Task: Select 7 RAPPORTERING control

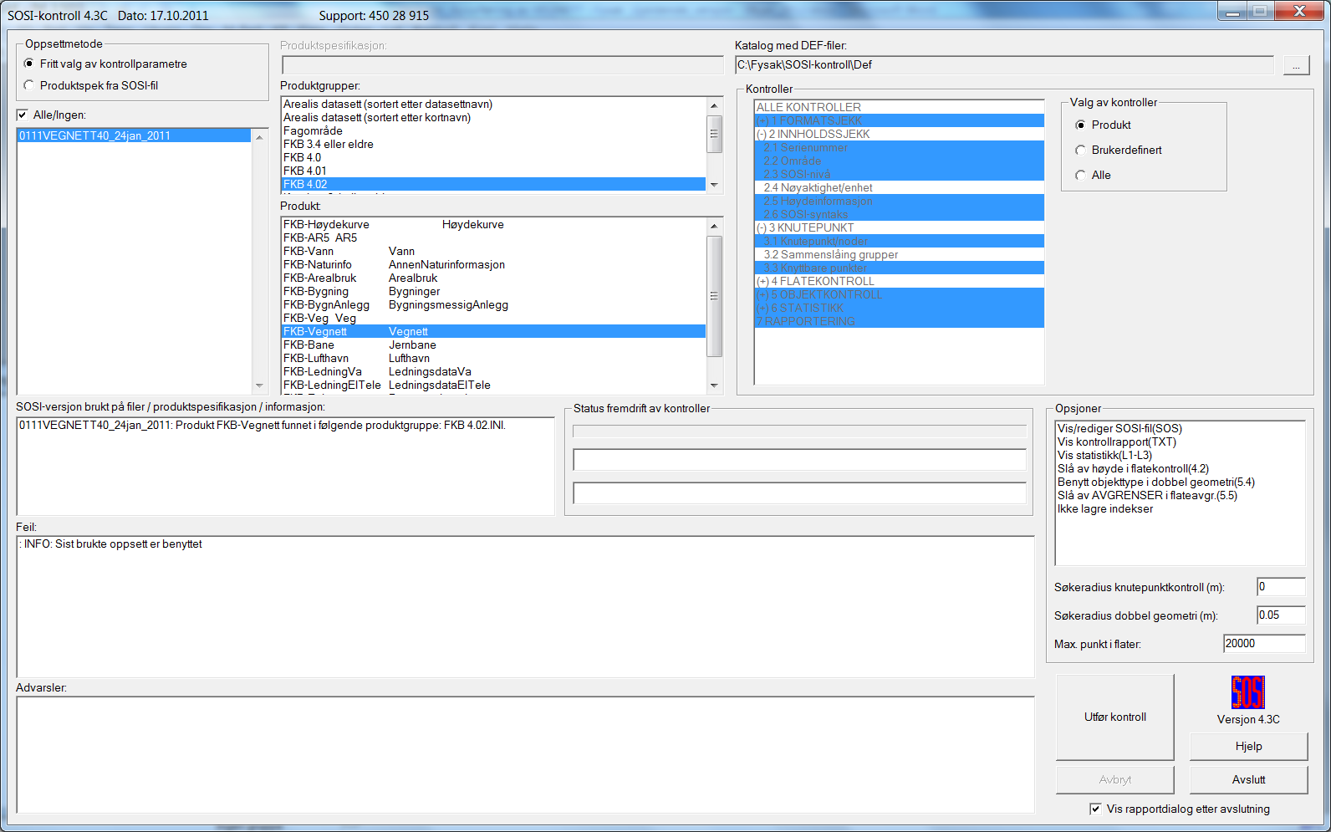Action: coord(900,321)
